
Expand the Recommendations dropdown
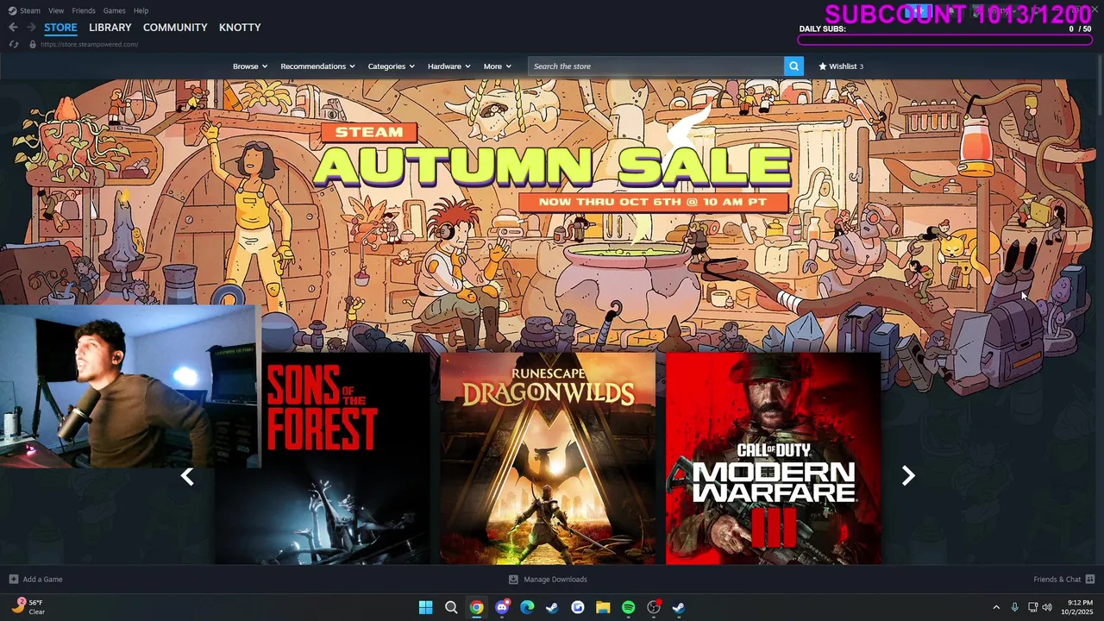click(318, 66)
